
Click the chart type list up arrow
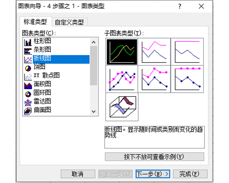coord(94,42)
